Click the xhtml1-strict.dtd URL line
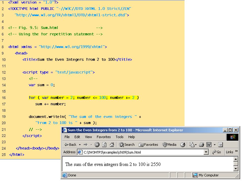The width and height of the screenshot is (244, 183). pos(72,15)
